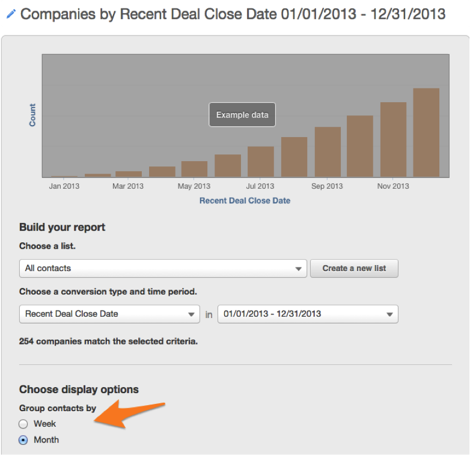Screen dimensions: 470x455
Task: Click the report title text
Action: [x=233, y=14]
